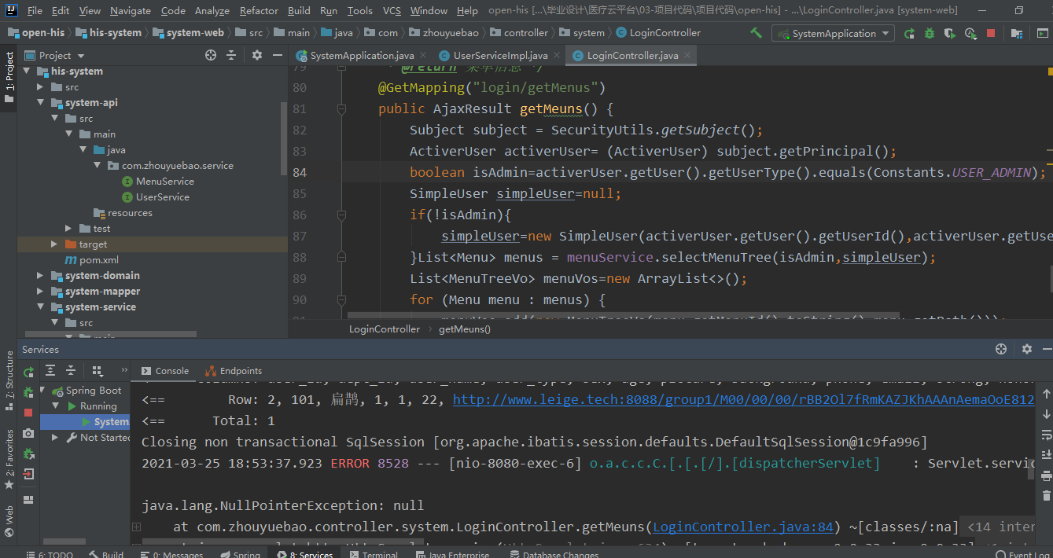This screenshot has width=1053, height=558.
Task: Expand all in the Services tree toolbar
Action: point(50,371)
